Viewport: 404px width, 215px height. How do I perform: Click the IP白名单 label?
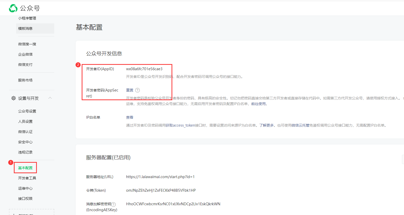tap(93, 117)
